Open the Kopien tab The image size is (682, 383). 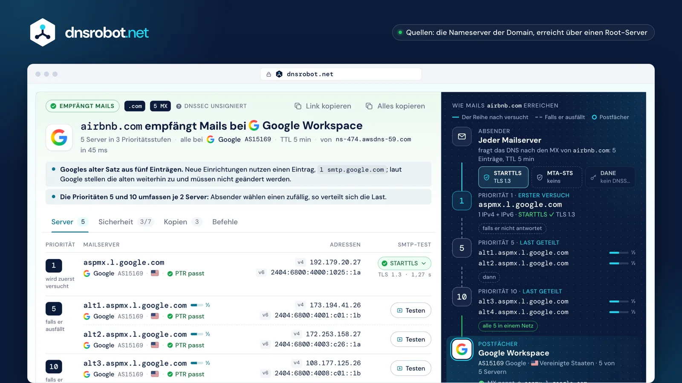pos(182,222)
